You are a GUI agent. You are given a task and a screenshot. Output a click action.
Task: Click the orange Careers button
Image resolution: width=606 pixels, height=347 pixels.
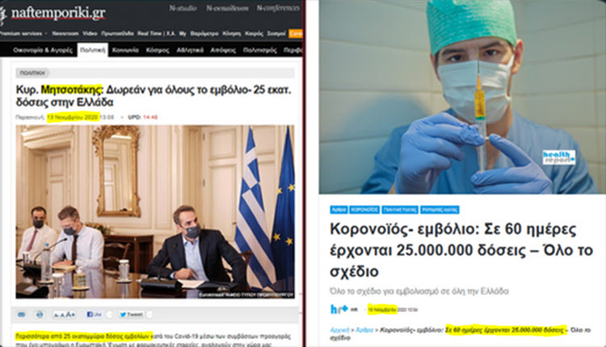(x=296, y=34)
